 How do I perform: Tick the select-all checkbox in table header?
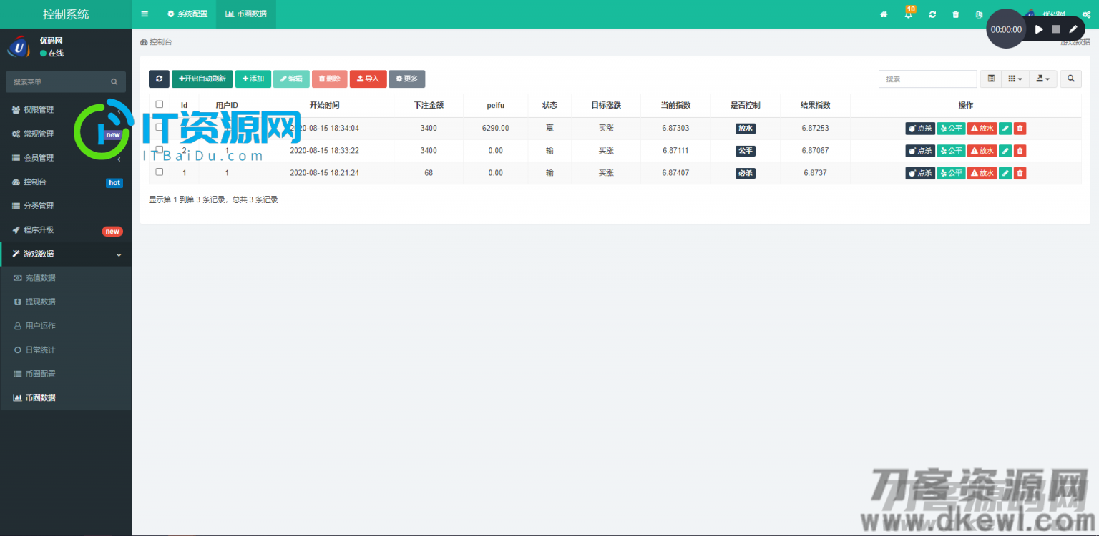pos(160,104)
